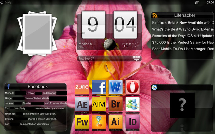This screenshot has width=215, height=134.
Task: Click the Madison city name in weather
Action: point(85,44)
